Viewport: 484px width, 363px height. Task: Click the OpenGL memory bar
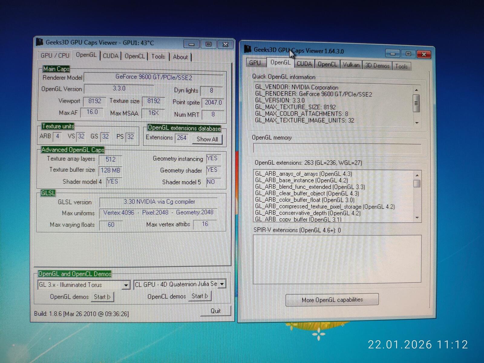click(x=337, y=148)
